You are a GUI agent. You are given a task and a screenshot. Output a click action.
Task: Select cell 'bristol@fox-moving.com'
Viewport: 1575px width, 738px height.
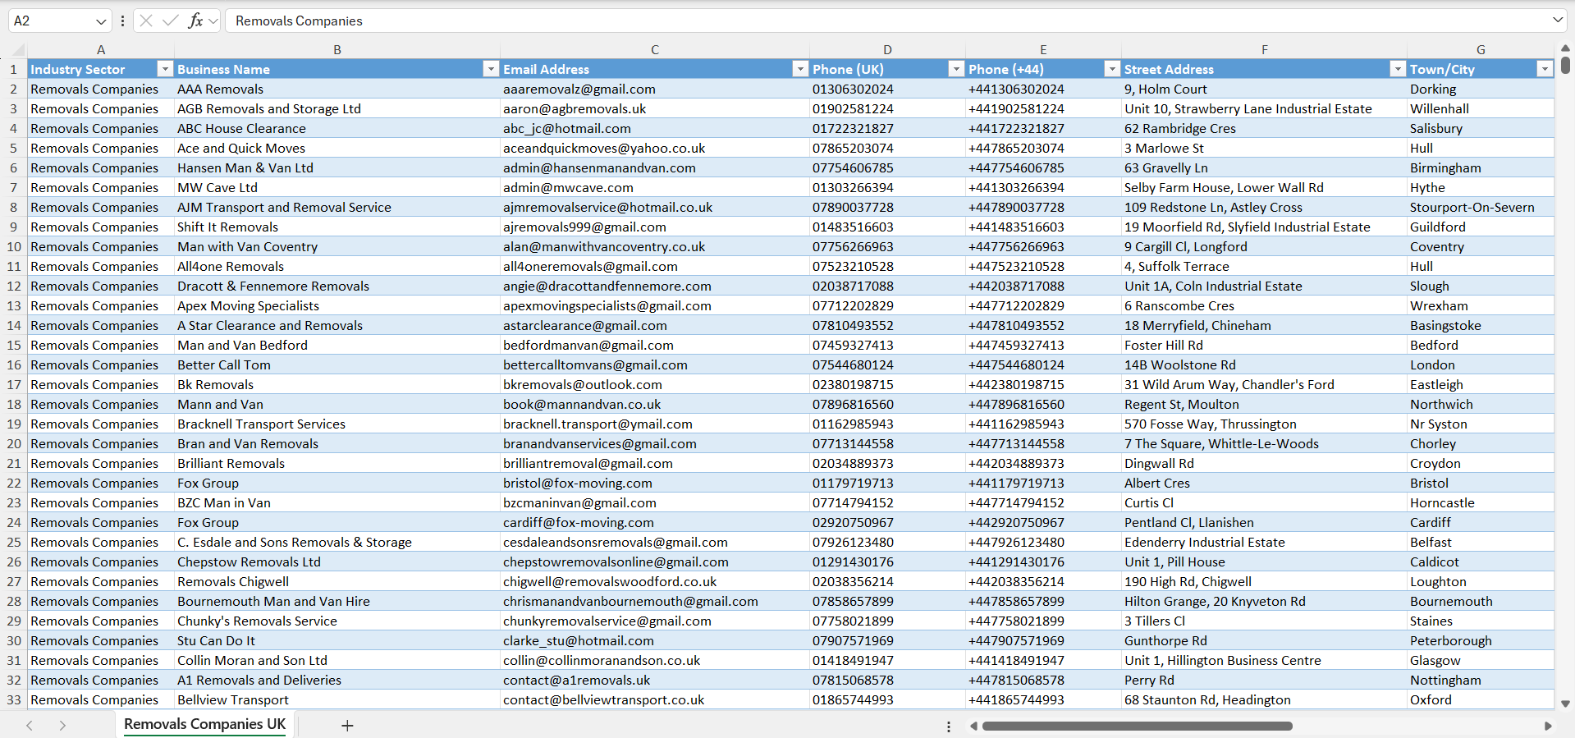point(655,483)
